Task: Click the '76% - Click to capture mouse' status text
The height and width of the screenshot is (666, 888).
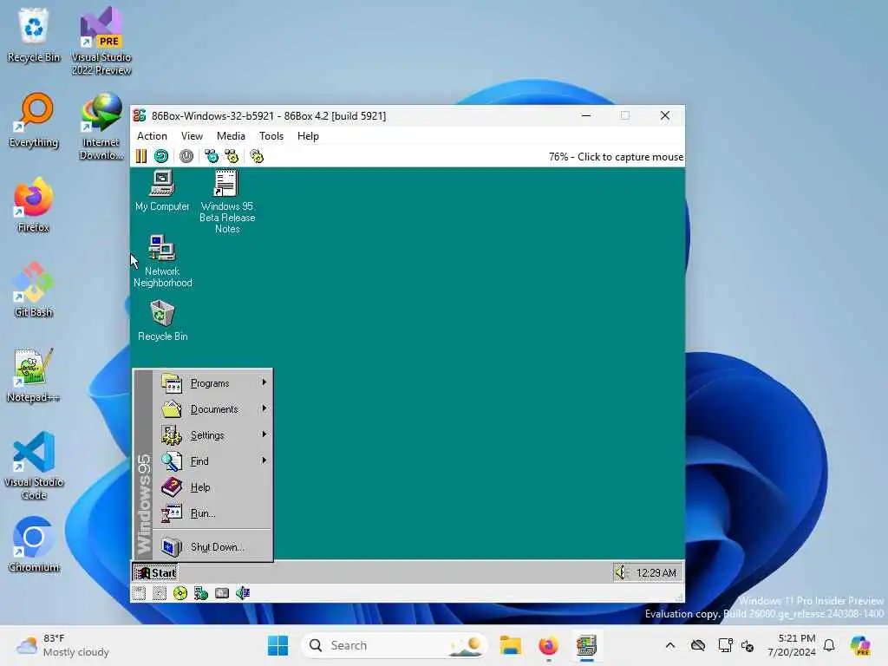Action: [x=616, y=157]
